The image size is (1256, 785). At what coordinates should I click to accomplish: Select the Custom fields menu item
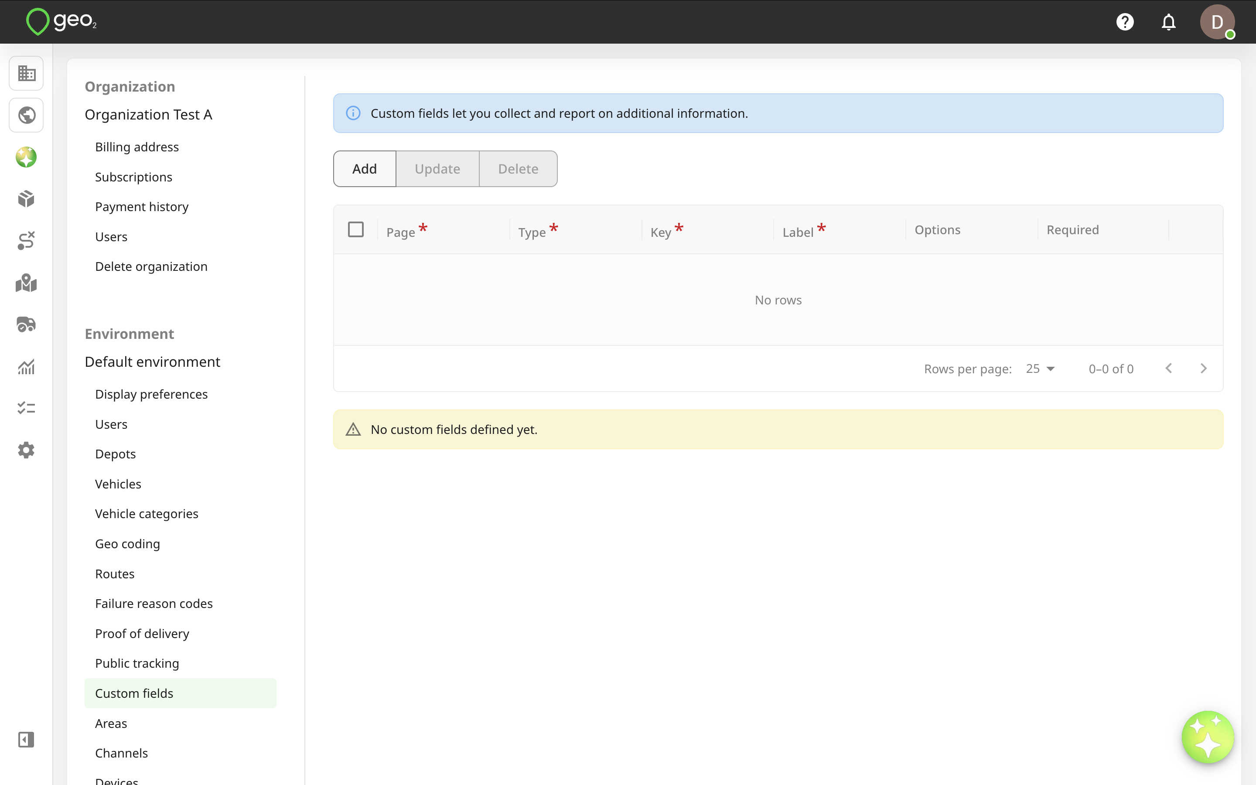point(180,693)
